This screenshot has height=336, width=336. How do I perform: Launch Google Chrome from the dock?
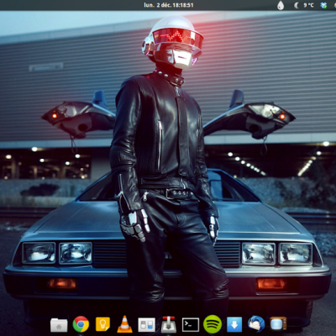point(81,324)
